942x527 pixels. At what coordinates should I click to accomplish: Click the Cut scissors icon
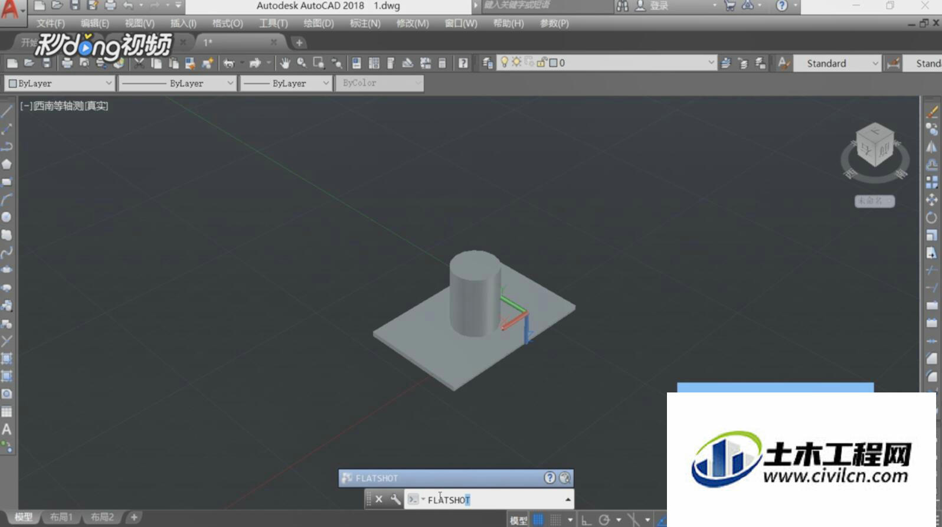[x=139, y=63]
